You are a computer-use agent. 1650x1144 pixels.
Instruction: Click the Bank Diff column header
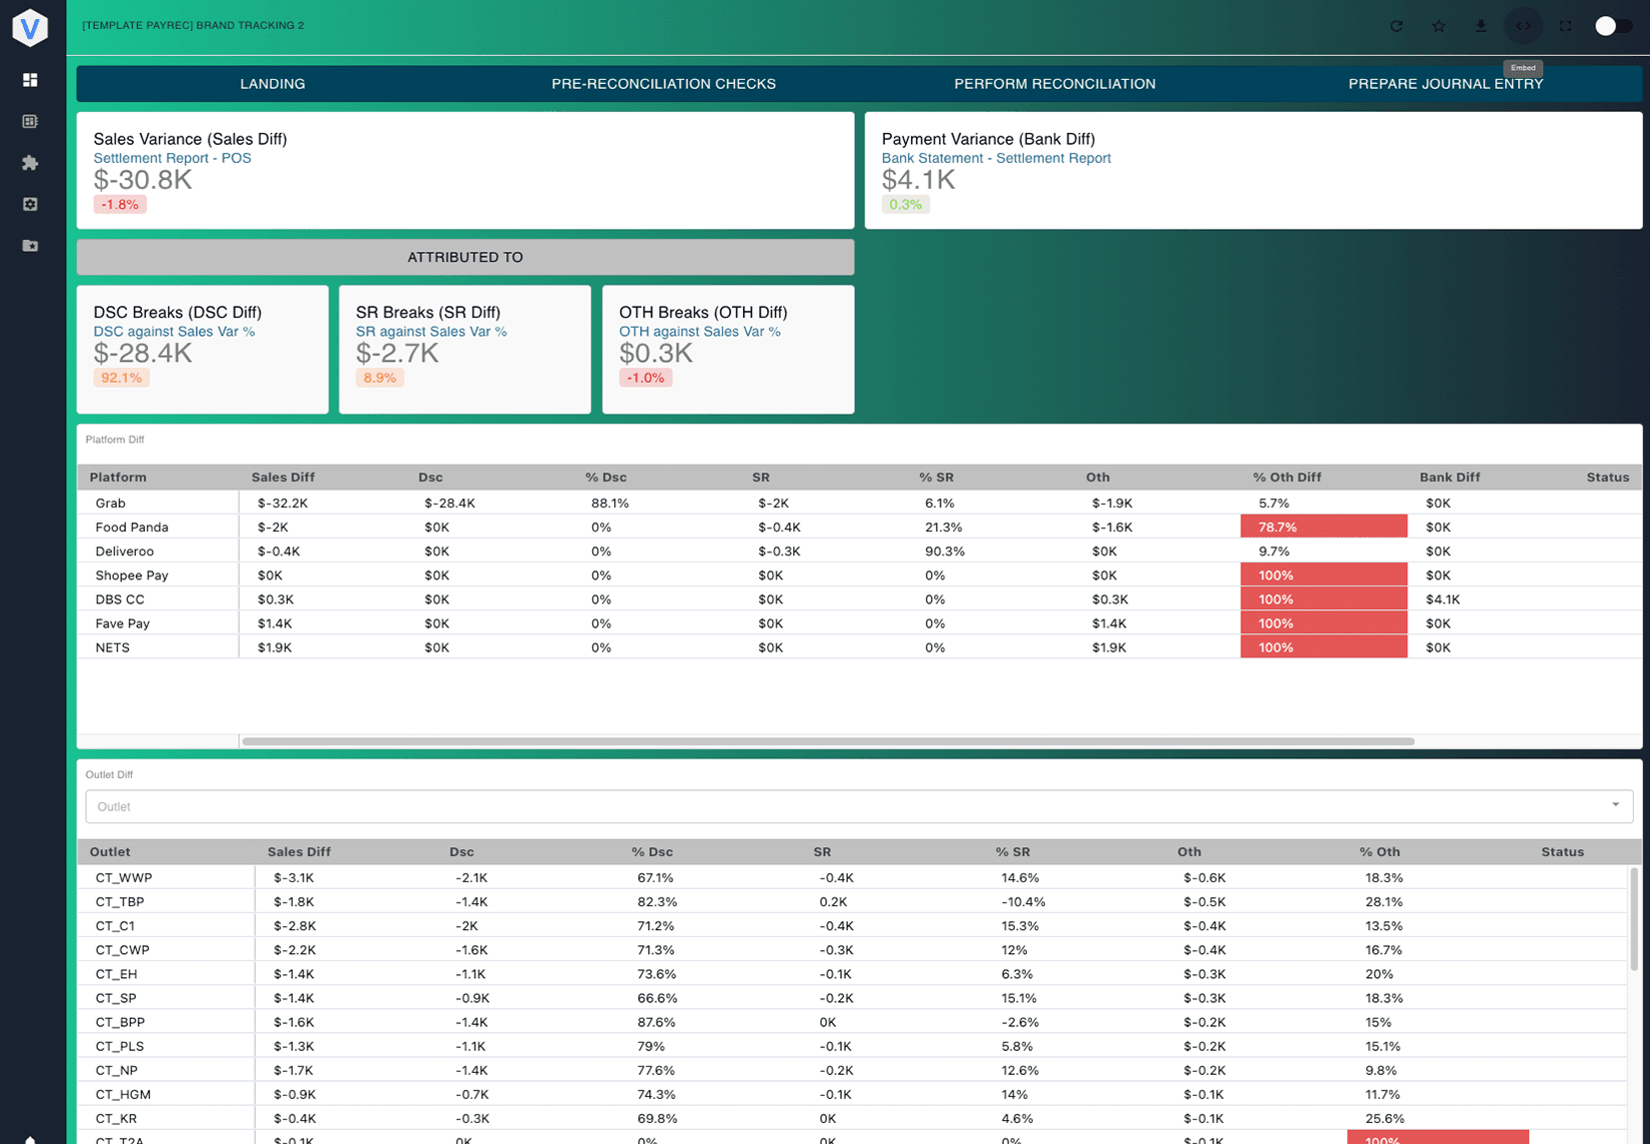coord(1449,478)
